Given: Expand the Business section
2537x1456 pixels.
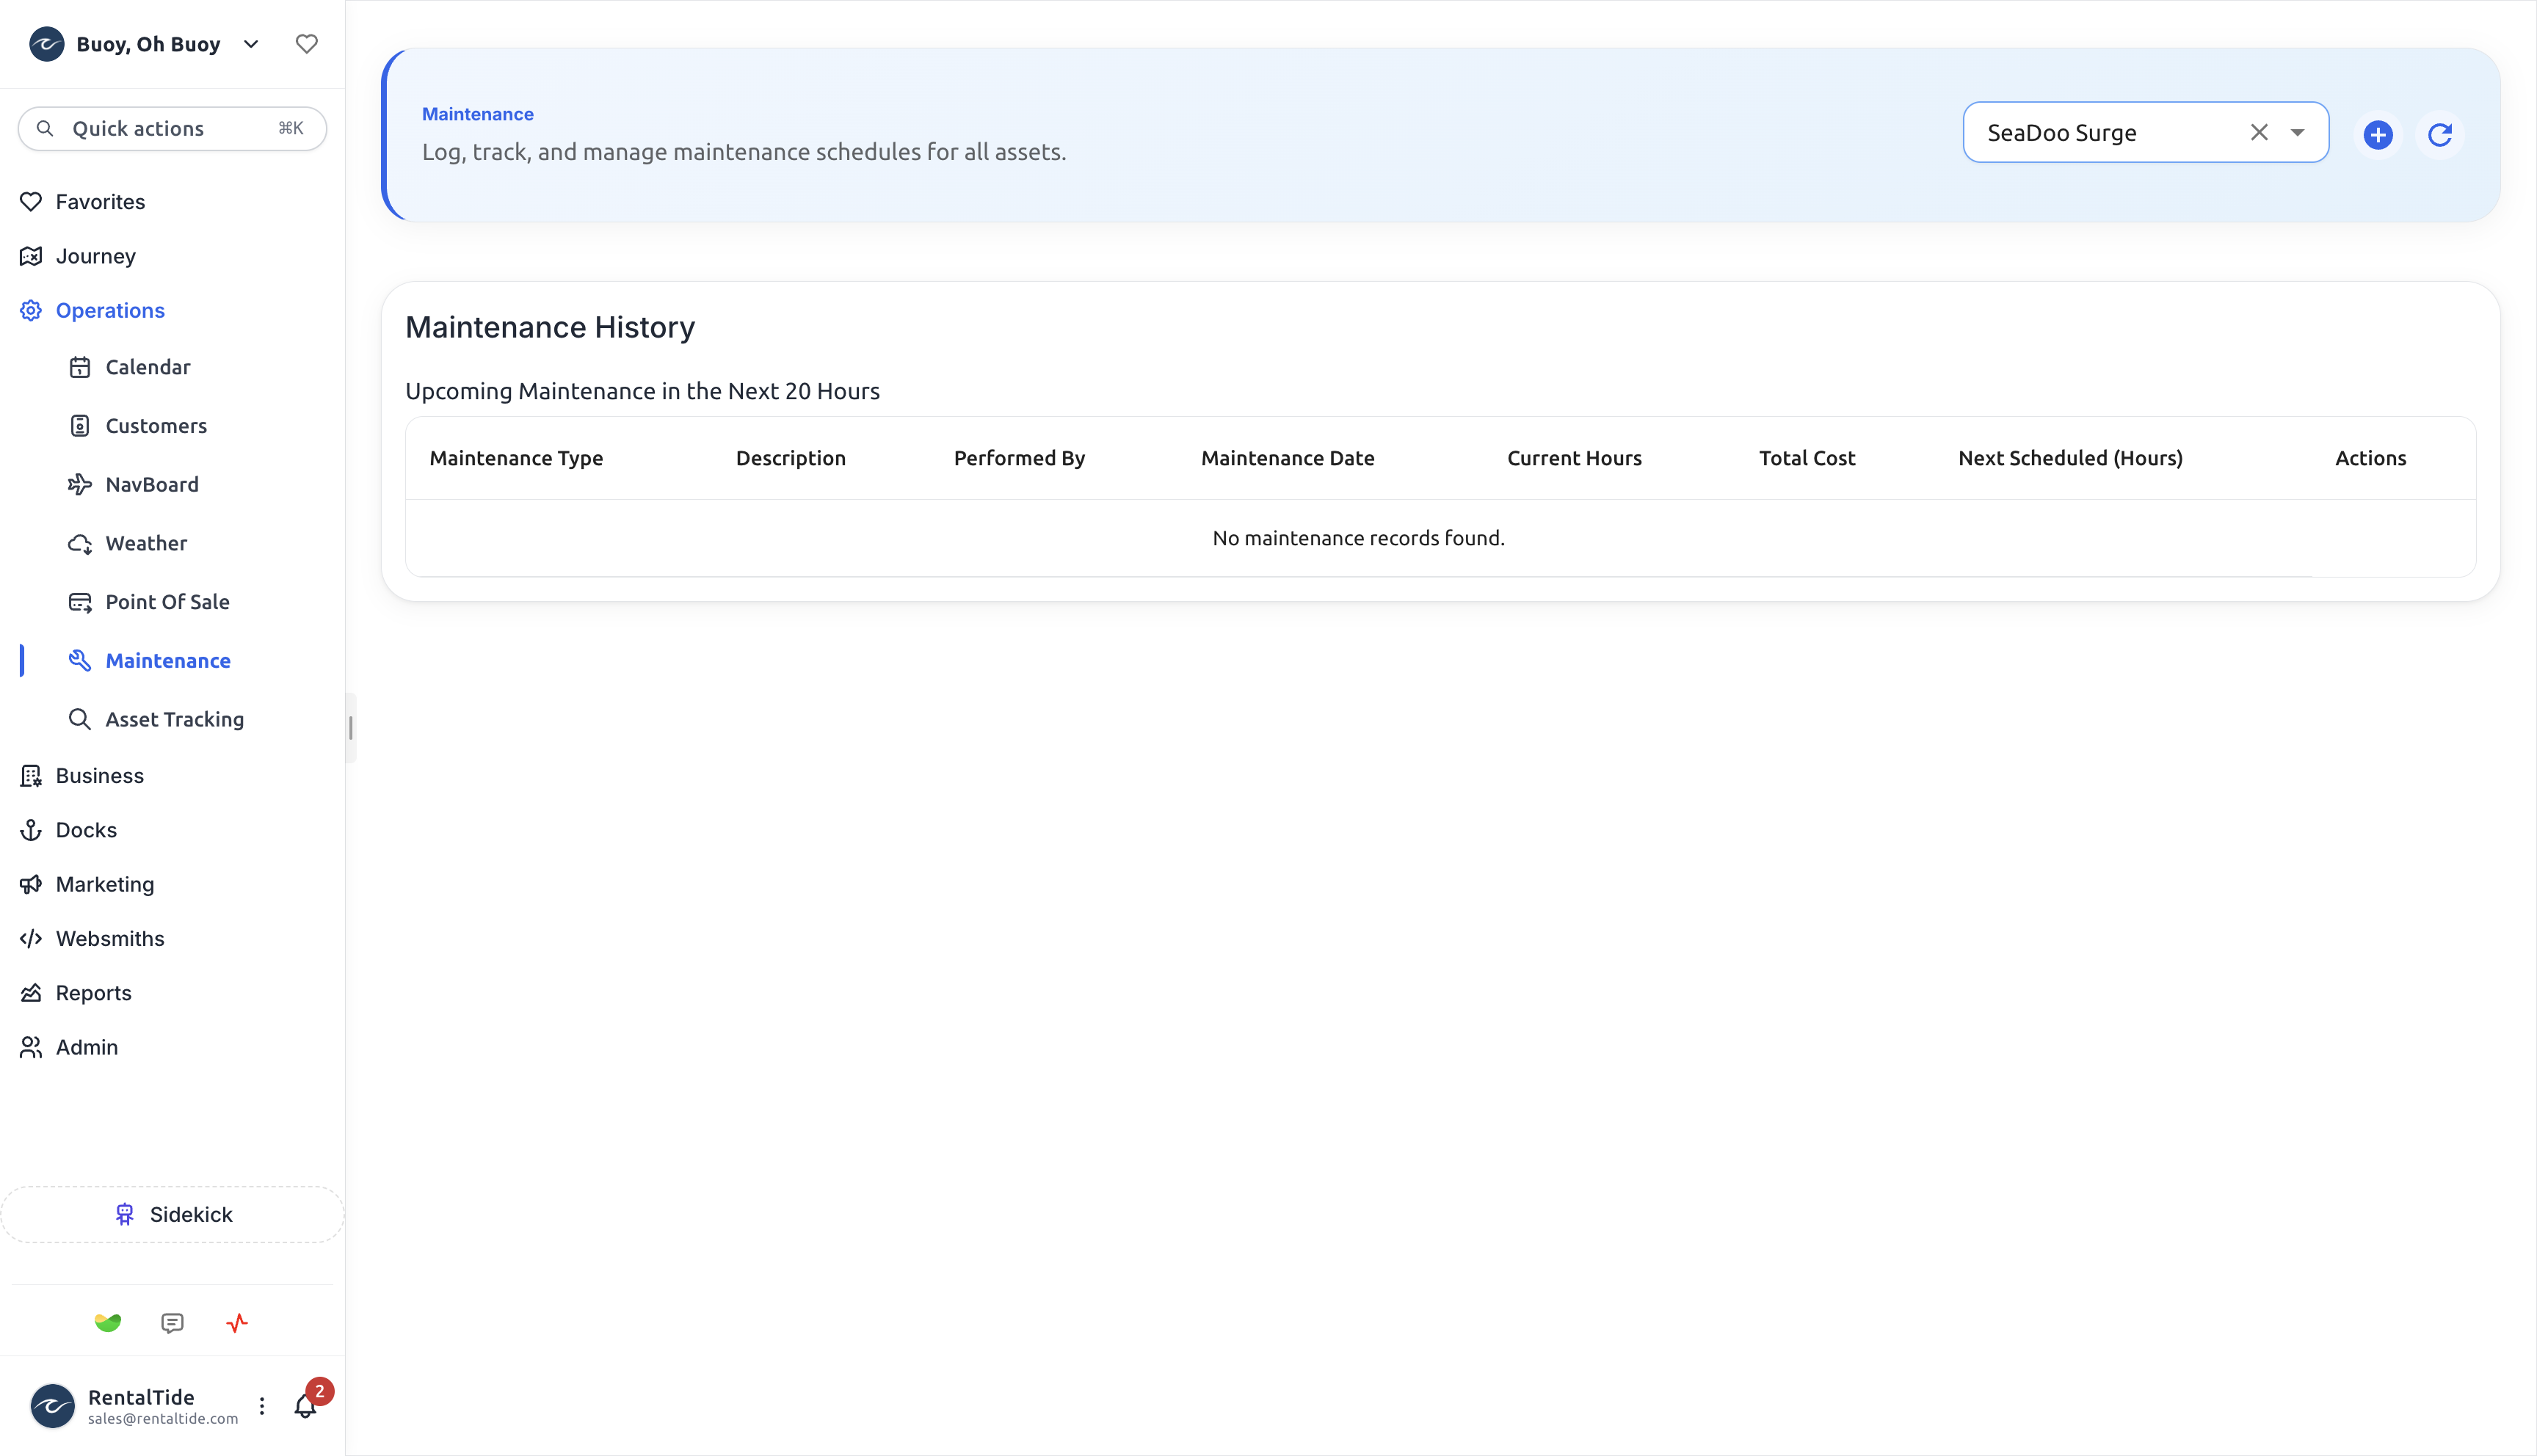Looking at the screenshot, I should pos(99,776).
